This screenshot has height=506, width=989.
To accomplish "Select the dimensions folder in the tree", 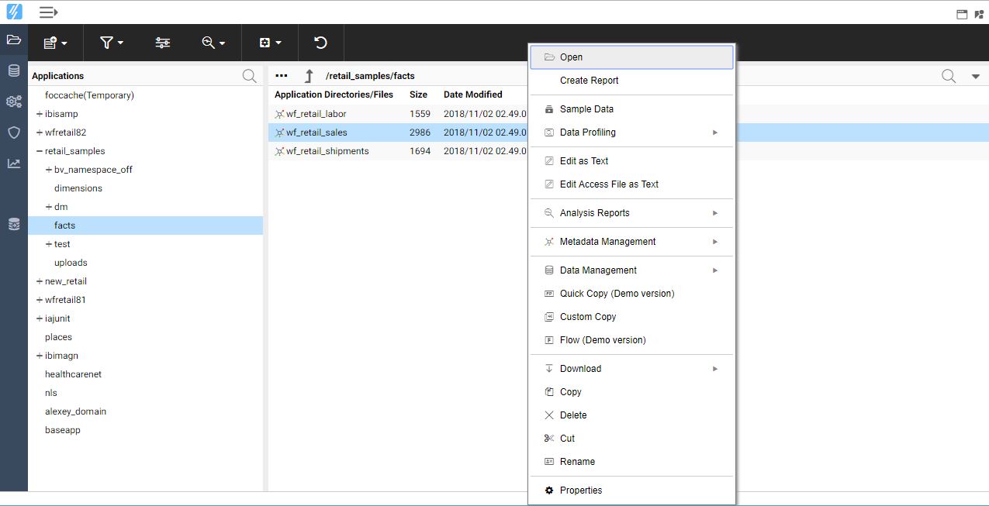I will [x=78, y=188].
